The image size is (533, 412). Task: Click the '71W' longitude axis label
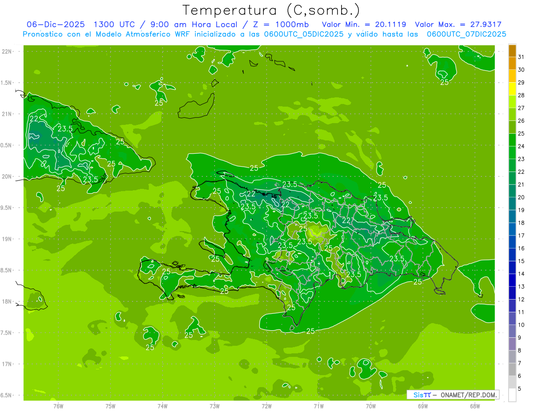tap(318, 406)
